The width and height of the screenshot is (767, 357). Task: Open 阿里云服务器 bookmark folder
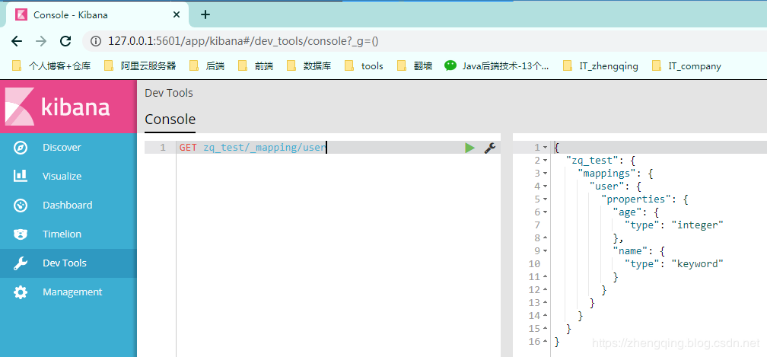[x=140, y=65]
